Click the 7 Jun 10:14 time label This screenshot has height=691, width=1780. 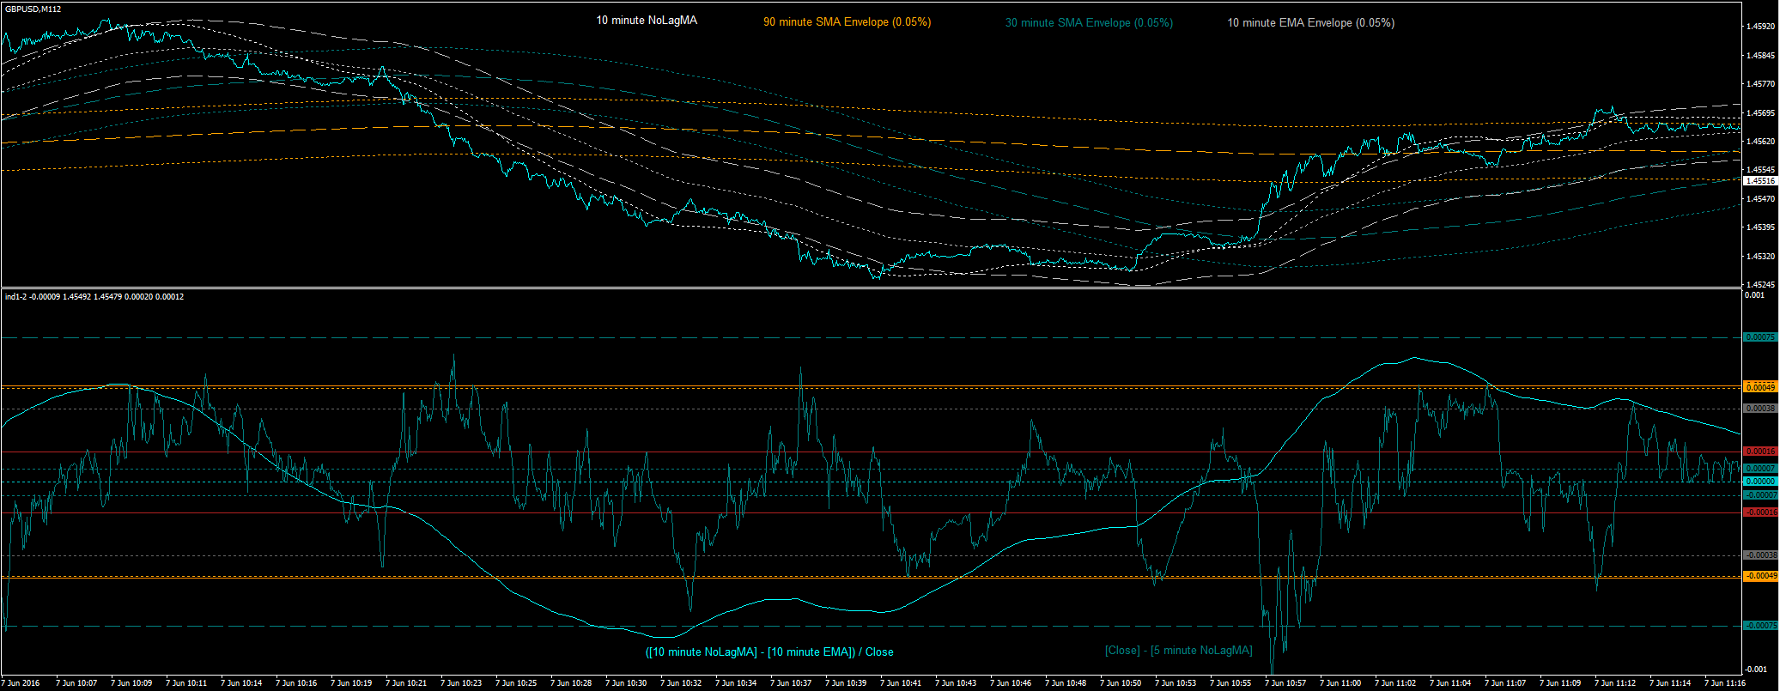point(241,684)
